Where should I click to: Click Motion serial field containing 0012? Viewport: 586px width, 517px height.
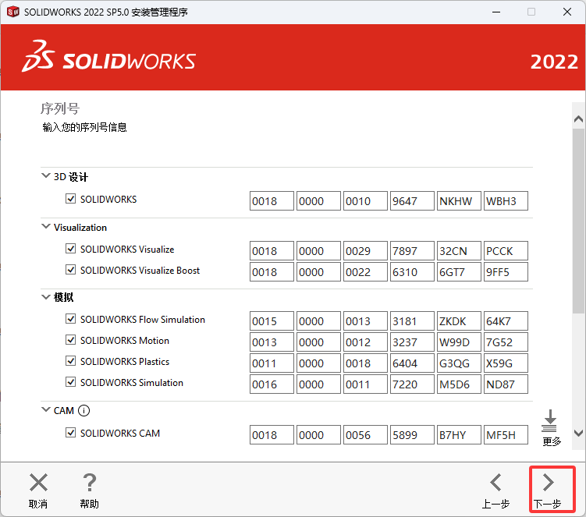(x=365, y=342)
